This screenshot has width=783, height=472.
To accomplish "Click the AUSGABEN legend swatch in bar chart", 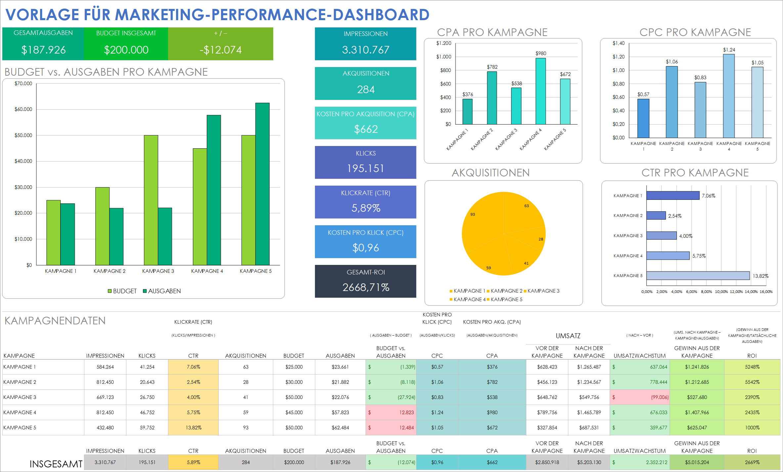I will (x=145, y=291).
